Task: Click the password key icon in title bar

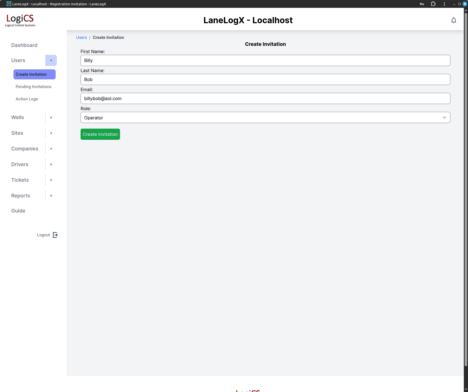Action: point(422,4)
